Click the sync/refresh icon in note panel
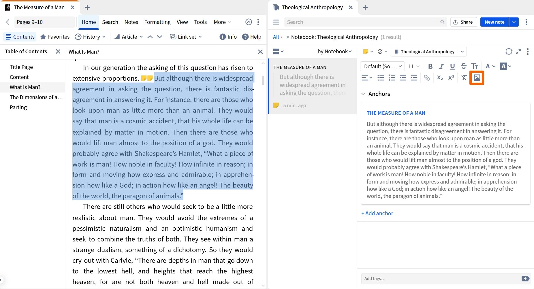The width and height of the screenshot is (534, 289). click(509, 51)
